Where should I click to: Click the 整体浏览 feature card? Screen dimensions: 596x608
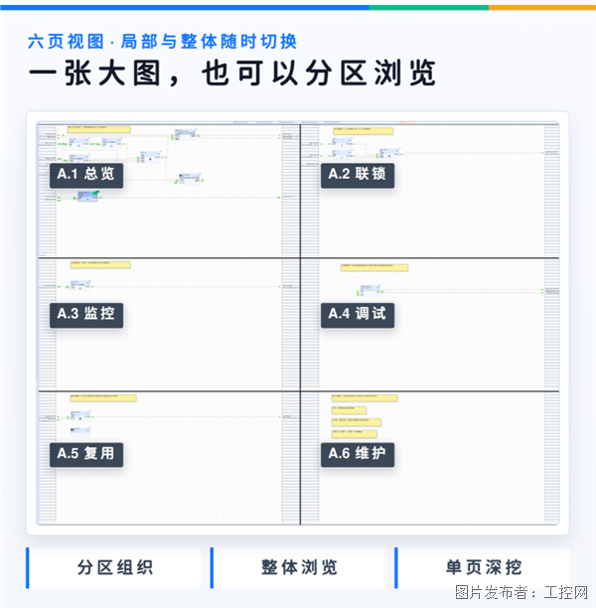pyautogui.click(x=298, y=567)
